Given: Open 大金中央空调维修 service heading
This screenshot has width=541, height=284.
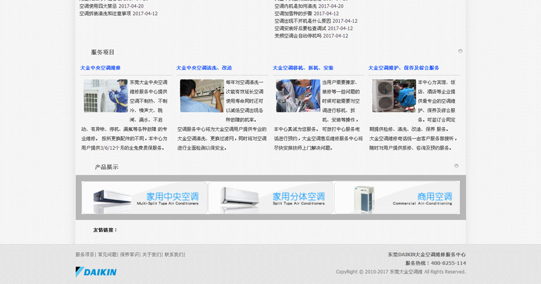Looking at the screenshot, I should (x=101, y=68).
